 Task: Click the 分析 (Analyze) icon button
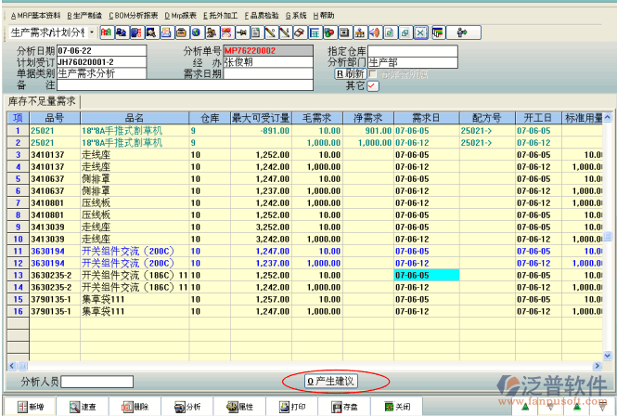click(x=185, y=407)
